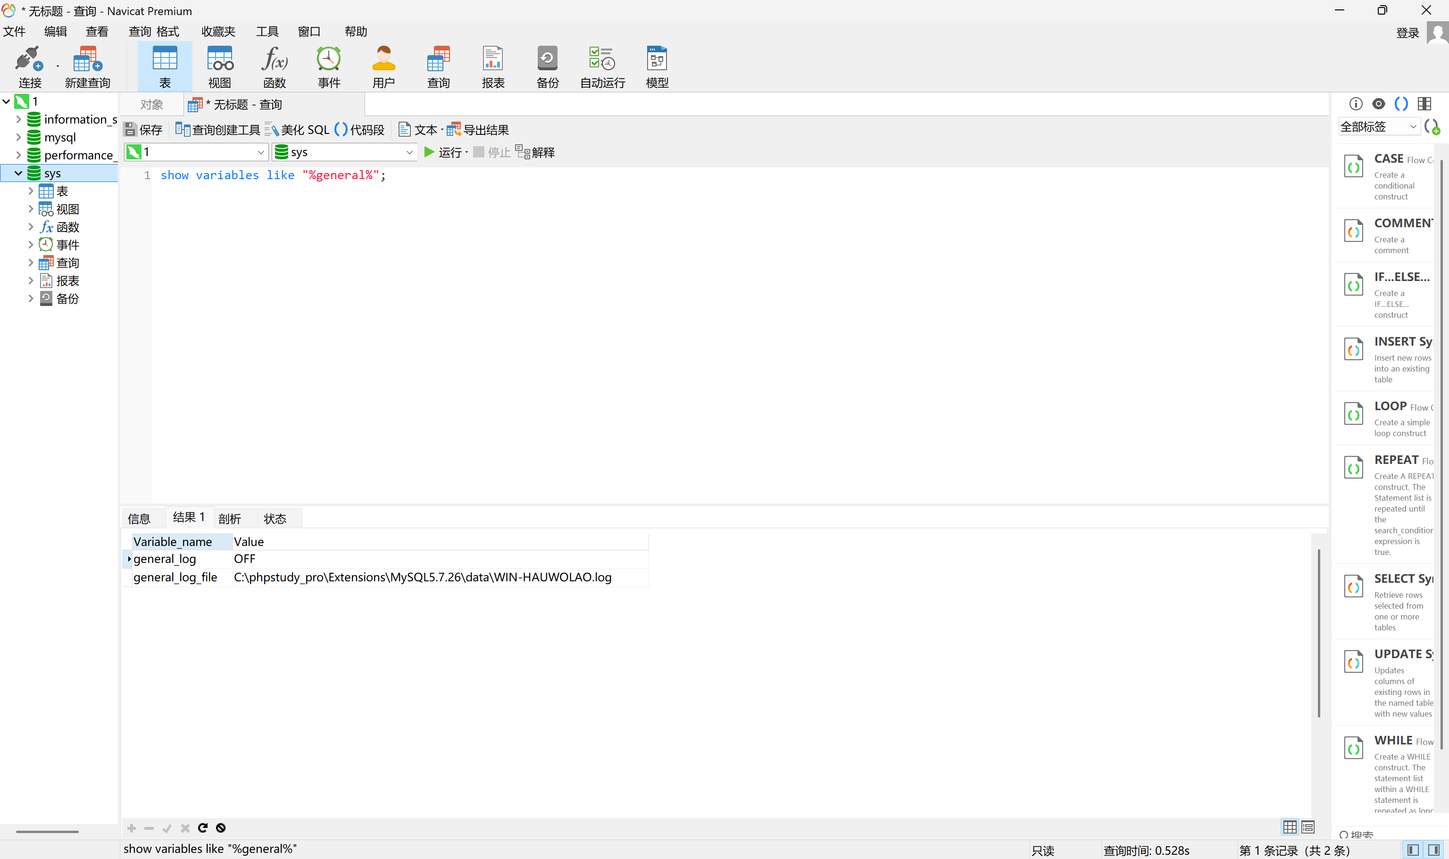Open the Backup (备份) toolbar icon
Image resolution: width=1449 pixels, height=859 pixels.
coord(547,59)
